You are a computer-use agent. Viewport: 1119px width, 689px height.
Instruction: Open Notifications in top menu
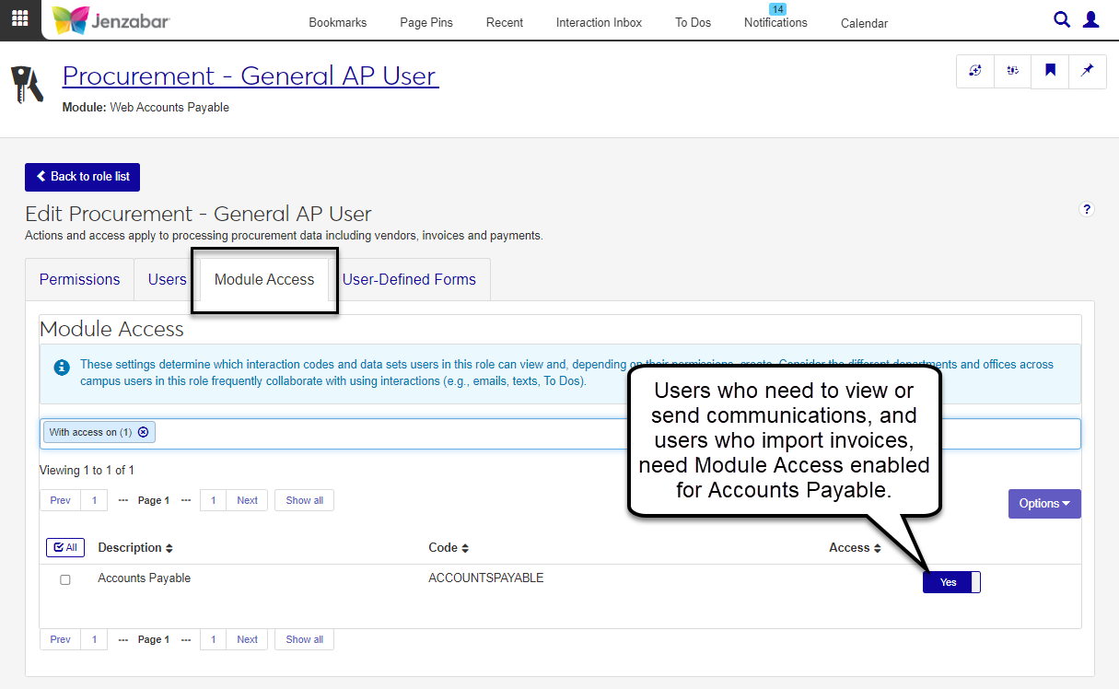click(x=775, y=22)
